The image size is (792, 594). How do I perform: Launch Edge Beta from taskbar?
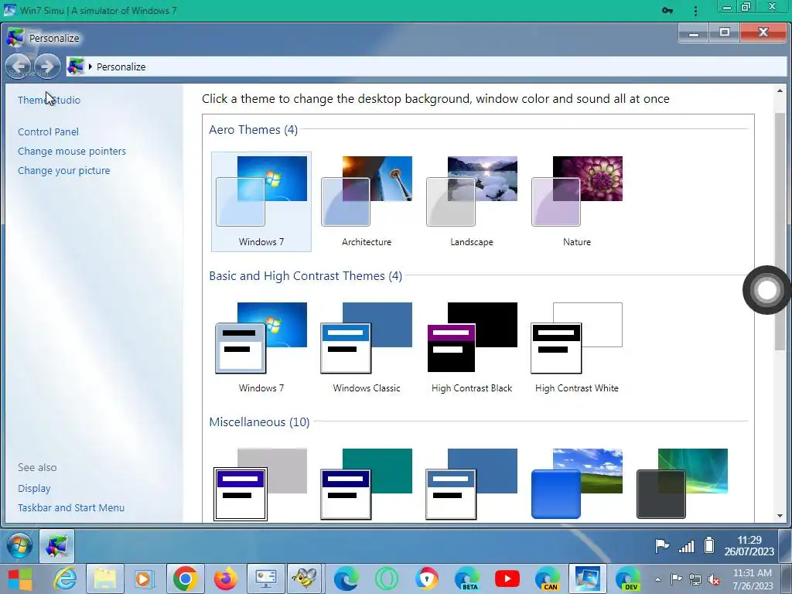[467, 579]
